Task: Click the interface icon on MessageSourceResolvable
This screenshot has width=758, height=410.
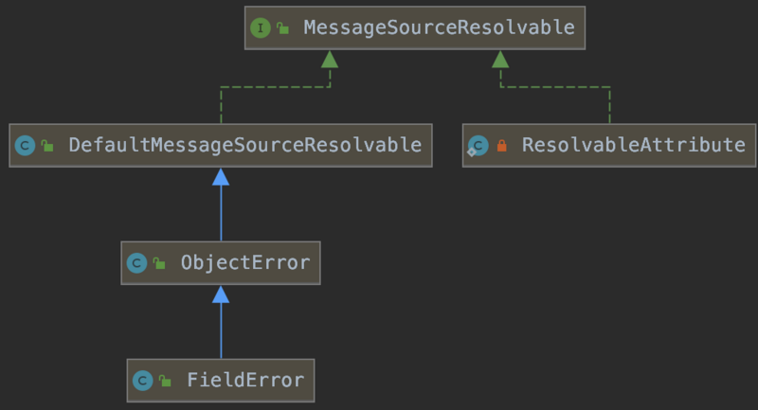Action: (261, 28)
